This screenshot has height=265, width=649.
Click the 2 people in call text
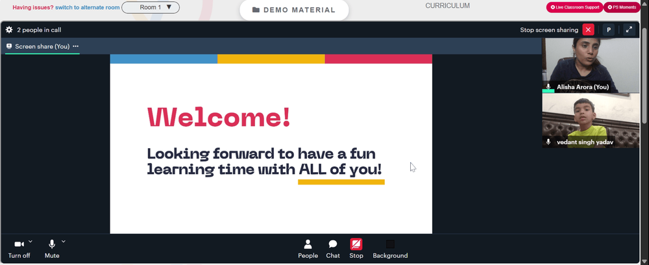point(39,30)
